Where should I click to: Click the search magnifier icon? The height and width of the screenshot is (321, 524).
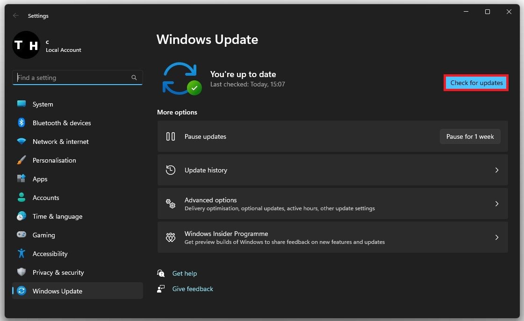pyautogui.click(x=134, y=78)
